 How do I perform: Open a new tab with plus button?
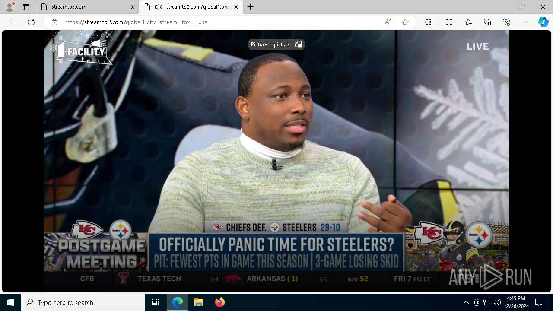point(251,7)
